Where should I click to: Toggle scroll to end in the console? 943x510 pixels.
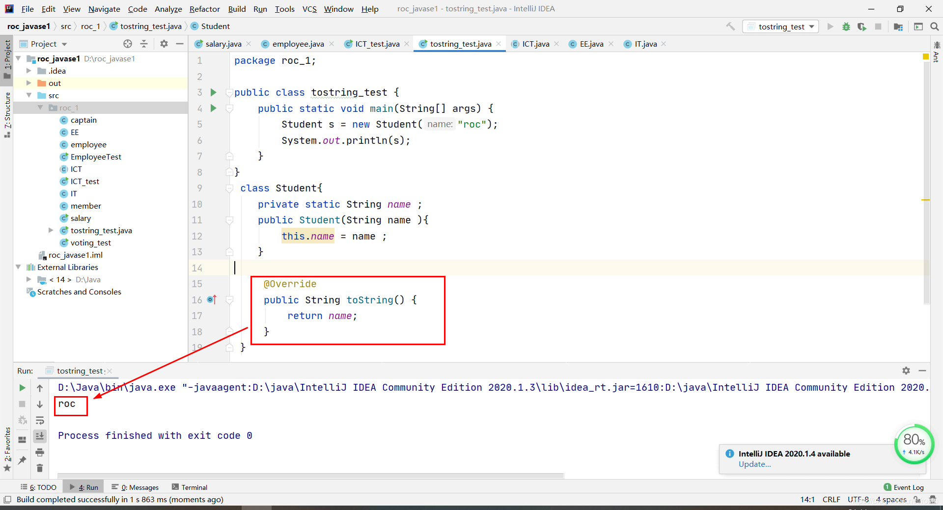tap(40, 436)
